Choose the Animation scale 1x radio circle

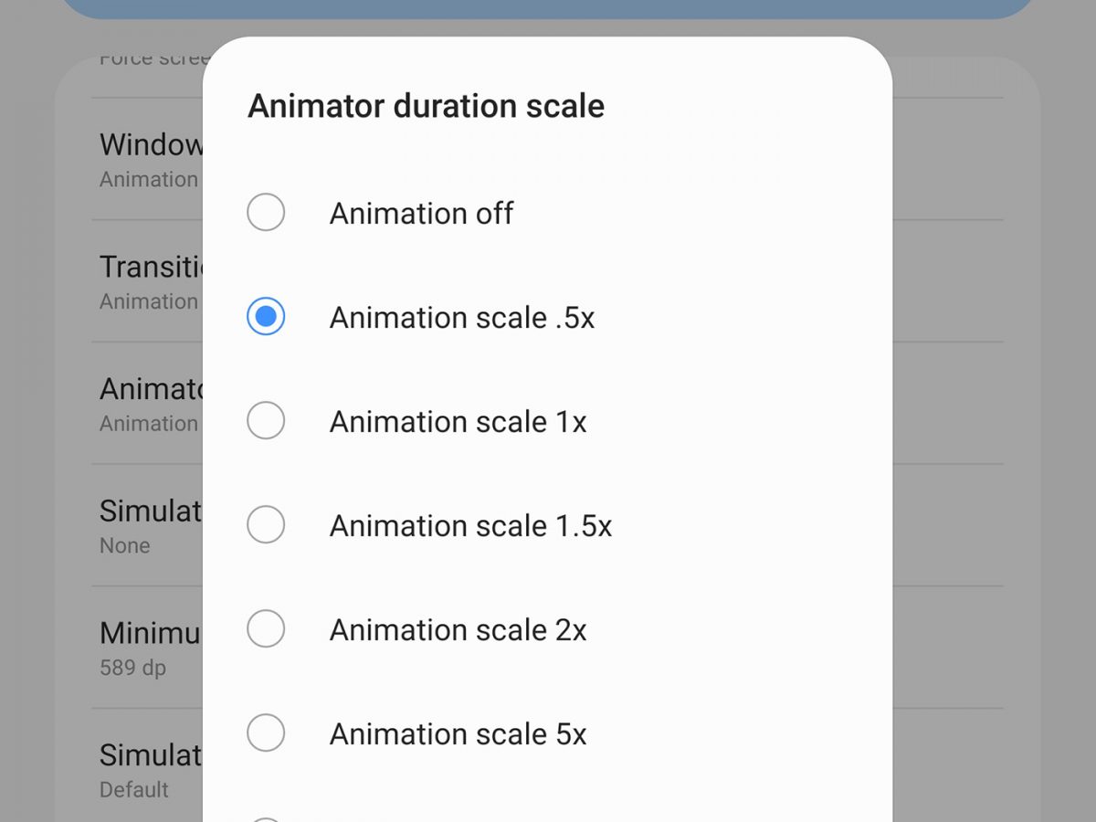pos(266,421)
